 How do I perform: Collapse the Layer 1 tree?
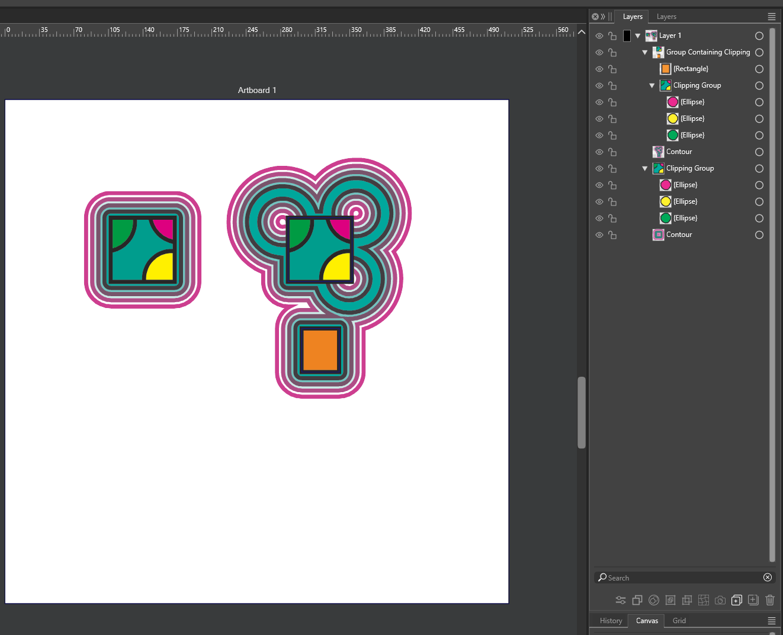coord(638,36)
